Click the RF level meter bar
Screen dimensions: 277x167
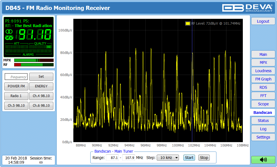34,65
